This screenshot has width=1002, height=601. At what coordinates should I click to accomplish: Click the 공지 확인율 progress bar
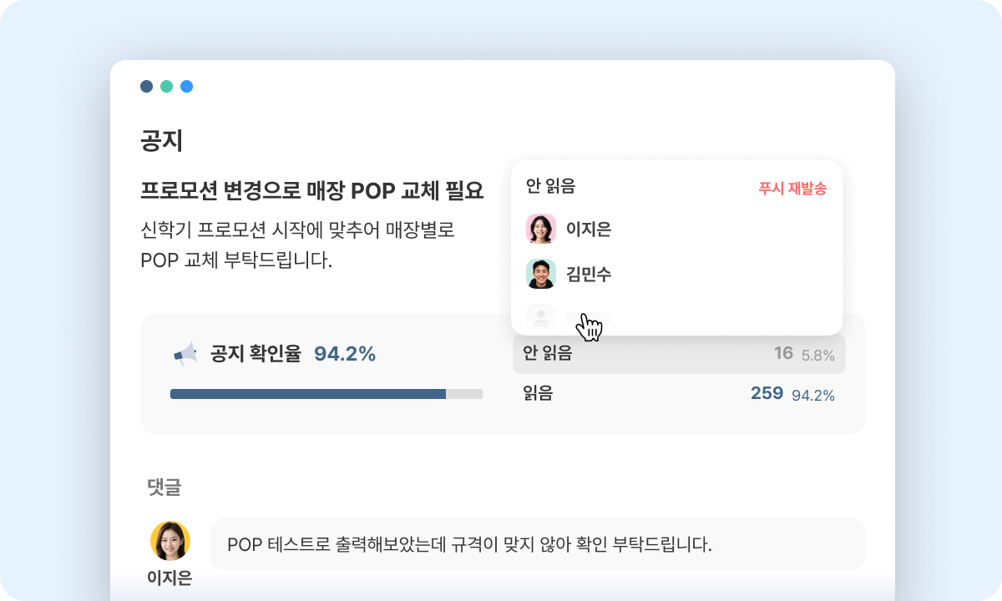(x=326, y=393)
